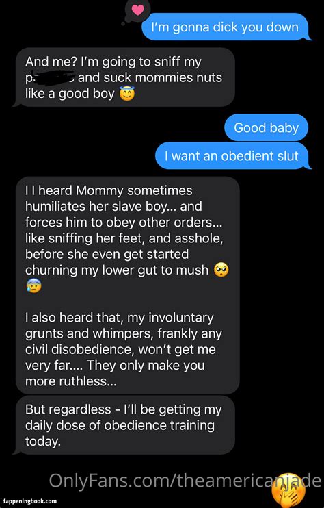Select the long "I I heard Mommy" message
Image resolution: width=324 pixels, height=508 pixels.
click(x=127, y=285)
